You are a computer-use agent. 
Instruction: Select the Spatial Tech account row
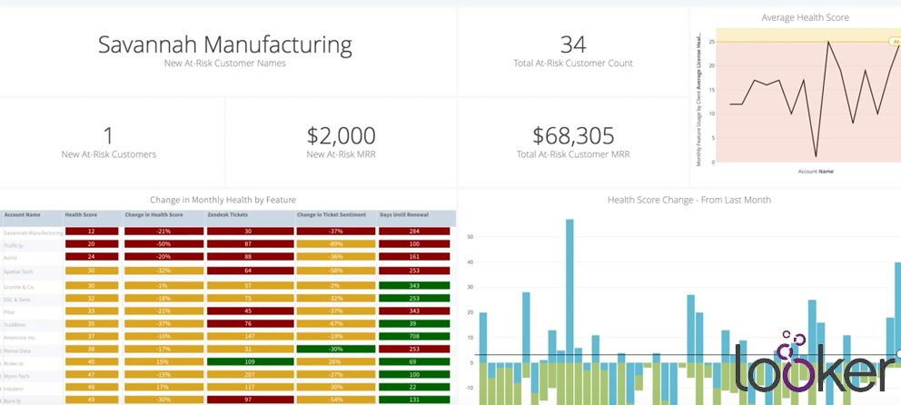[17, 271]
